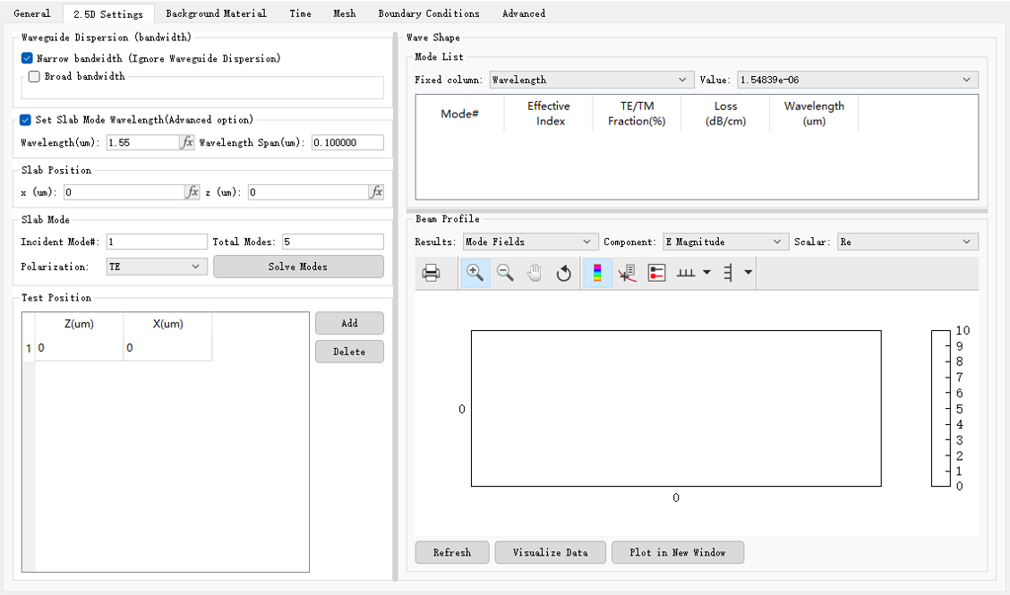
Task: Click the print plot icon
Action: [431, 272]
